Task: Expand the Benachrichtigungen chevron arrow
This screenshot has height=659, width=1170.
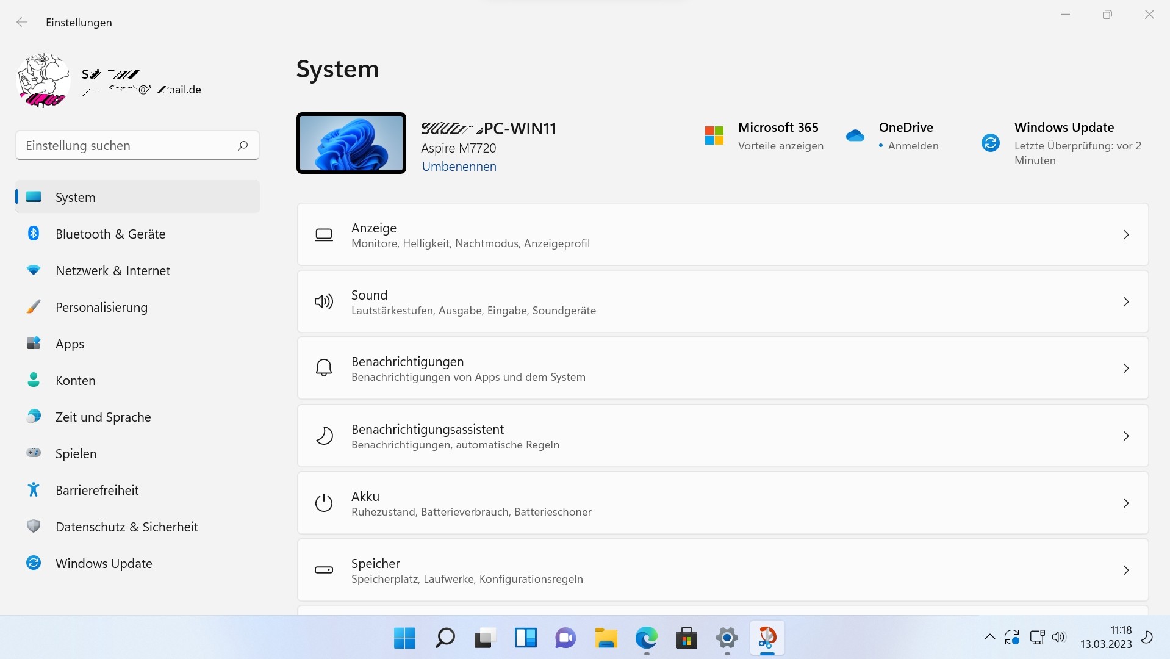Action: (1125, 368)
